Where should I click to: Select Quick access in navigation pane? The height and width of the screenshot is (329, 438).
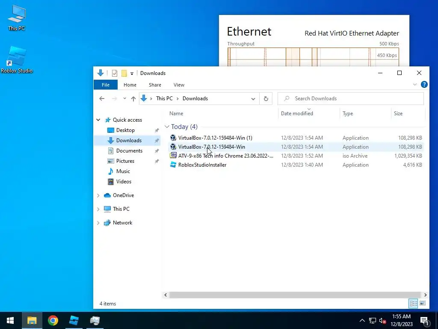click(x=127, y=120)
